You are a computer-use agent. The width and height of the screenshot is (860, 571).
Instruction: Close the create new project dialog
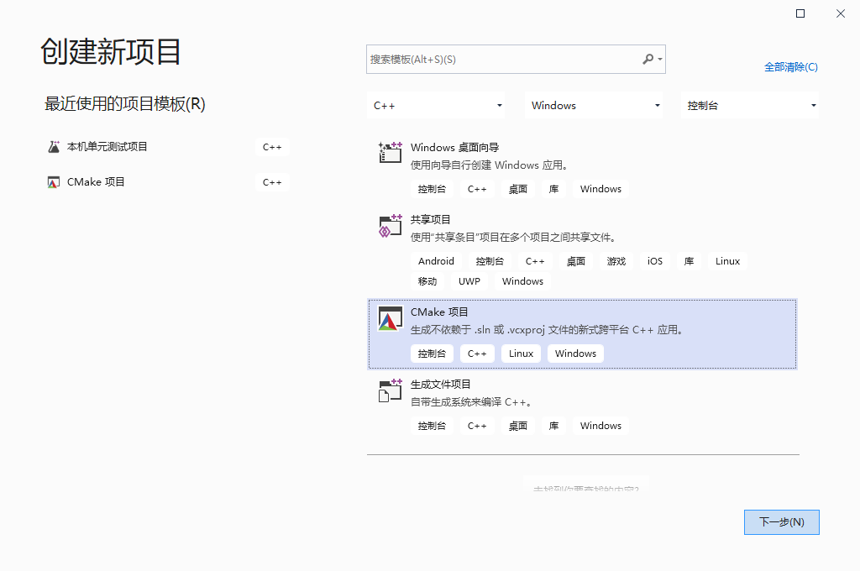click(x=840, y=13)
